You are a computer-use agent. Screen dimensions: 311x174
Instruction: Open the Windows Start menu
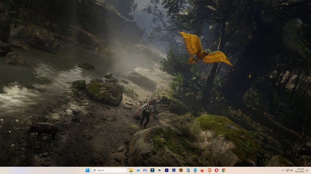point(87,170)
